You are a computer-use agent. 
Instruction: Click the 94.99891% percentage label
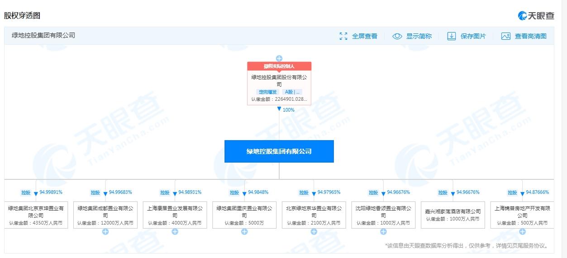point(51,192)
